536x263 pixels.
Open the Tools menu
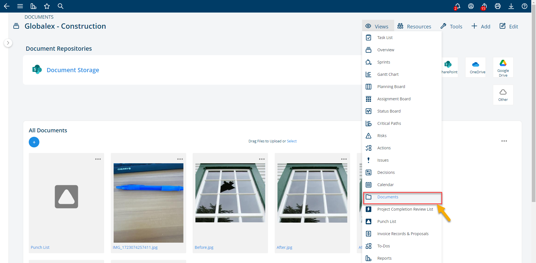coord(451,26)
